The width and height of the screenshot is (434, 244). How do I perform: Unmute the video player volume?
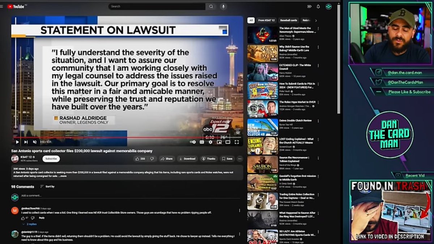pyautogui.click(x=35, y=142)
